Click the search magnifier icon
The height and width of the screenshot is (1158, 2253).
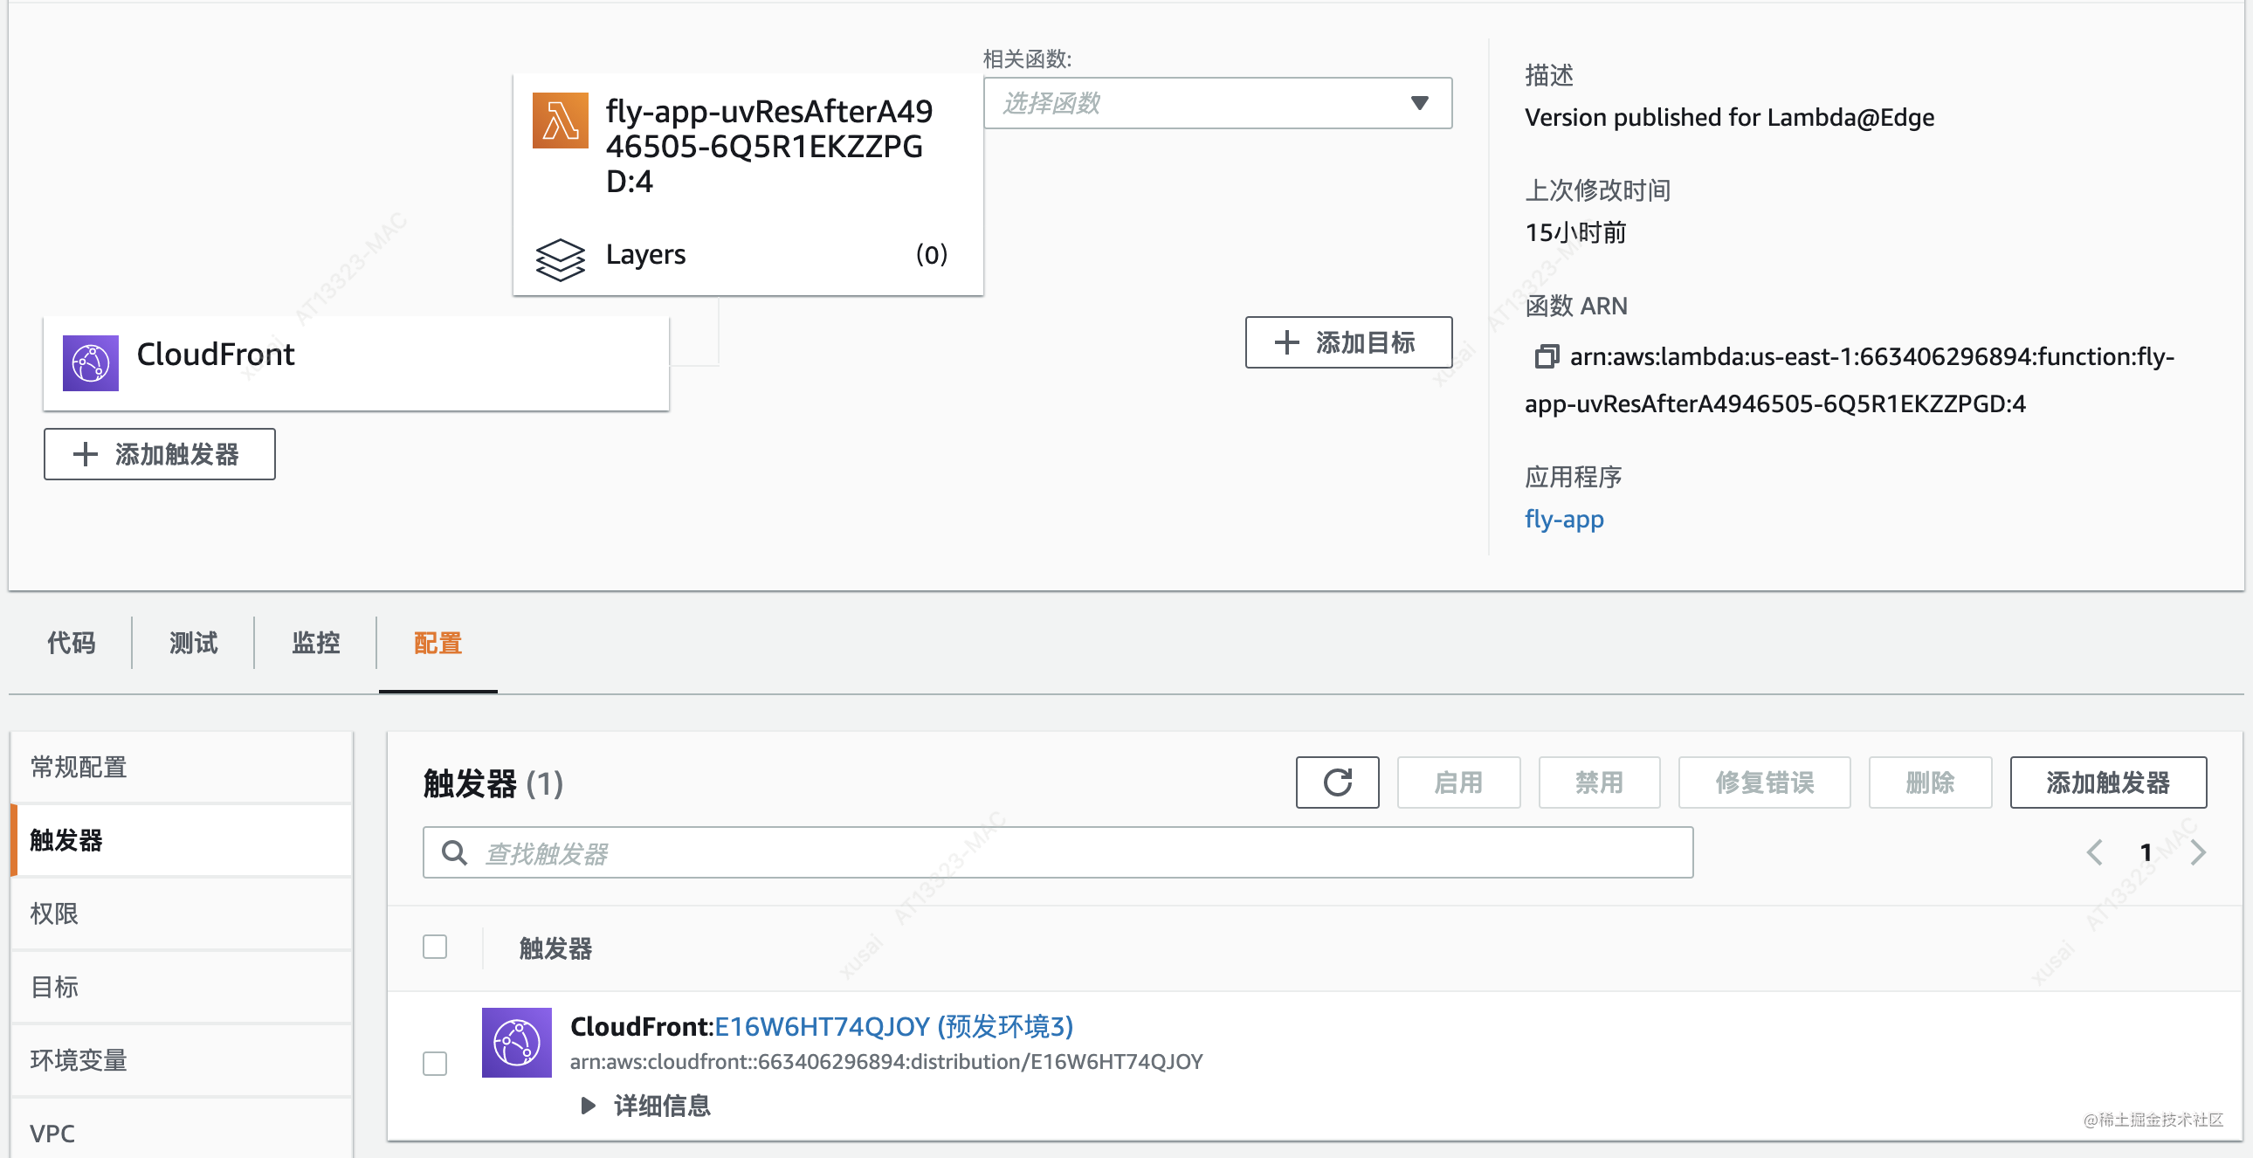[454, 851]
